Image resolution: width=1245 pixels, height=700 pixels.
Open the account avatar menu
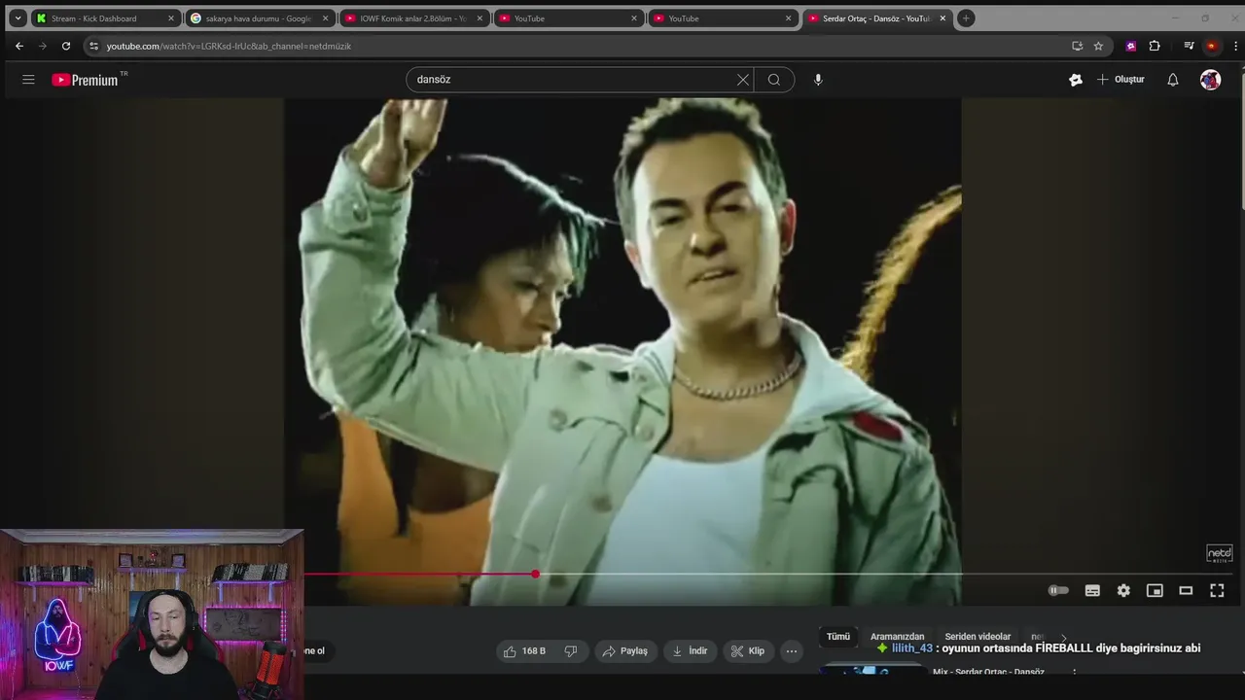[1211, 80]
